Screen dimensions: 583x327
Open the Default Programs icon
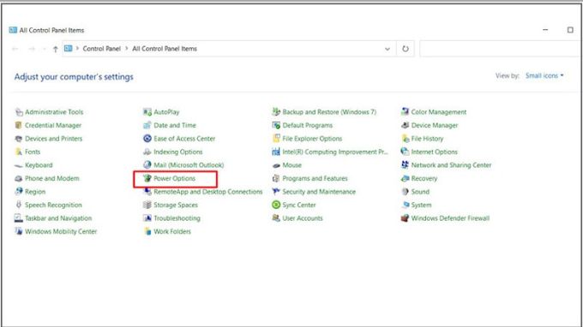(x=276, y=126)
